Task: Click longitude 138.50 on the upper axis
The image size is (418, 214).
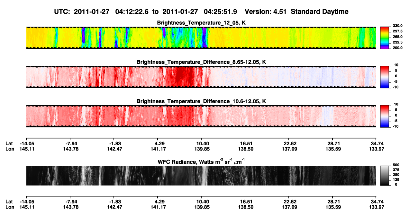Action: point(246,149)
